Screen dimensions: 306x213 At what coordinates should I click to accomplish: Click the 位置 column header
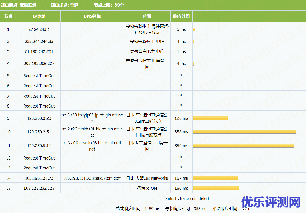(x=147, y=16)
